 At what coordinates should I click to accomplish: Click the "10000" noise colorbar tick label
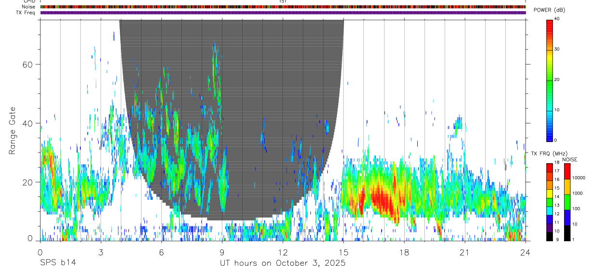[578, 178]
